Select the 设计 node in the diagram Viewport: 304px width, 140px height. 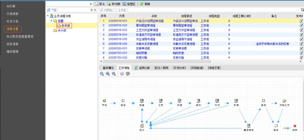142,126
